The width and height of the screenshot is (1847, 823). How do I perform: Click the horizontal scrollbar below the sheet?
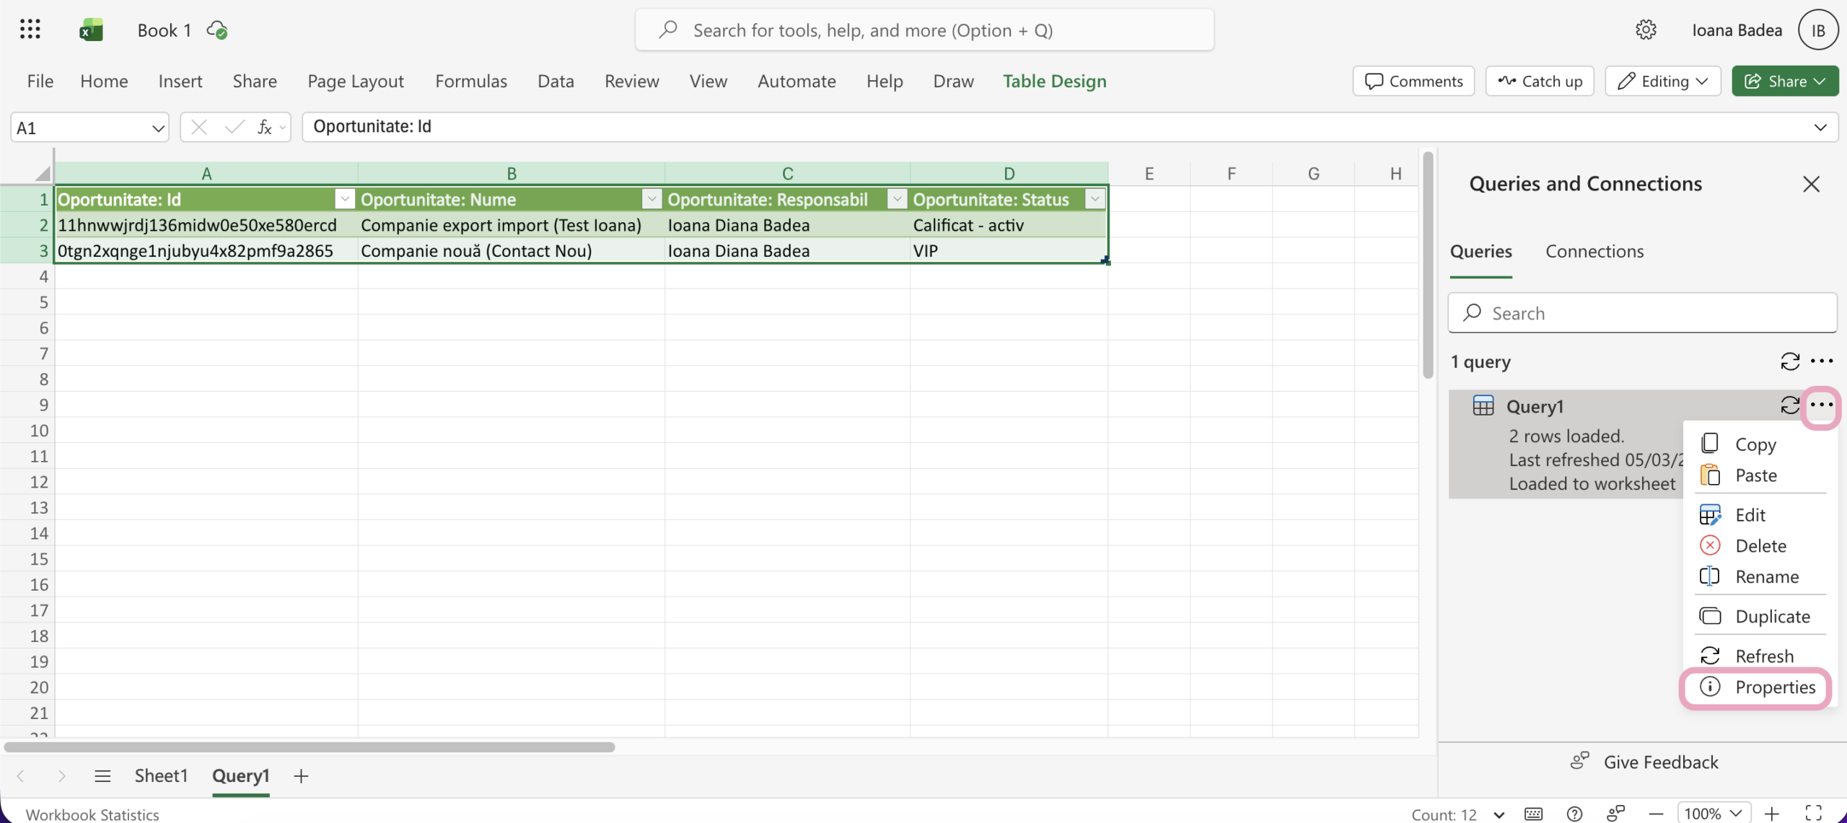tap(310, 747)
